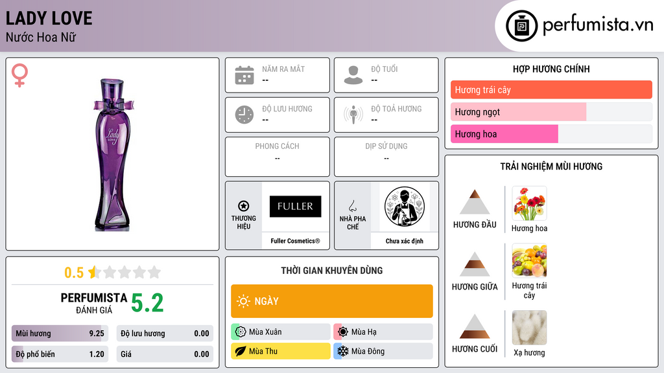Click the Giá 0.00 score bar
This screenshot has height=373, width=664.
coord(165,354)
